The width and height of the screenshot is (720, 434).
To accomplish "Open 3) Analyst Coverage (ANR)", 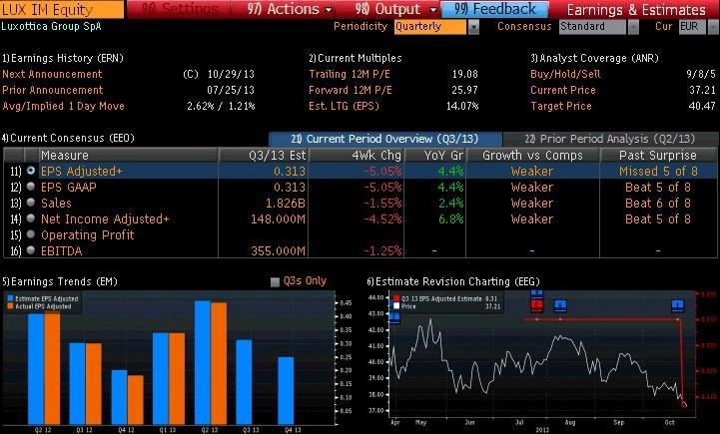I will pyautogui.click(x=594, y=58).
